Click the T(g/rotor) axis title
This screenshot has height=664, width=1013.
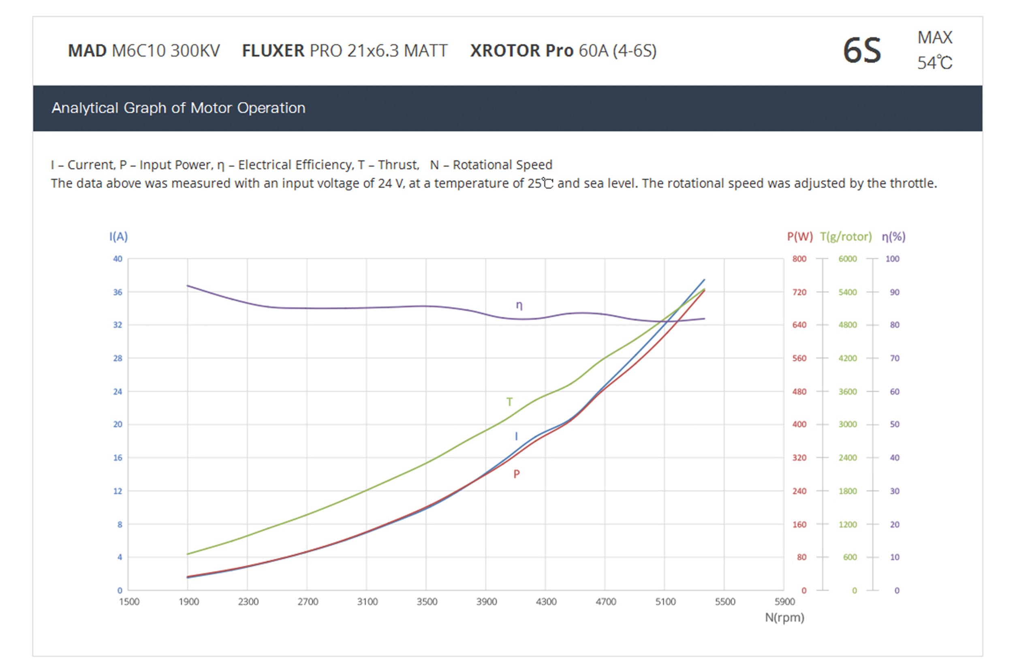click(x=845, y=236)
